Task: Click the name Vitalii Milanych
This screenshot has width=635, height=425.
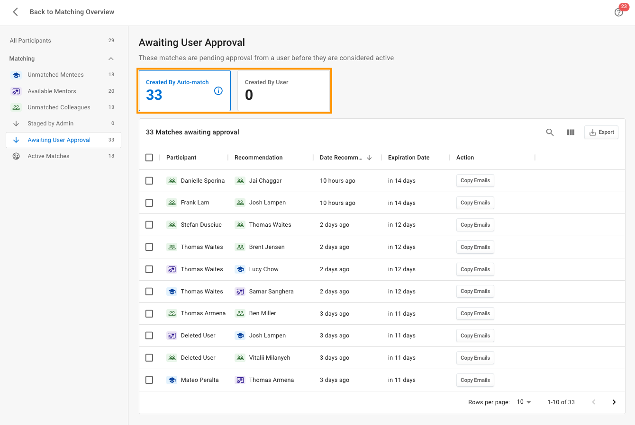Action: 270,358
